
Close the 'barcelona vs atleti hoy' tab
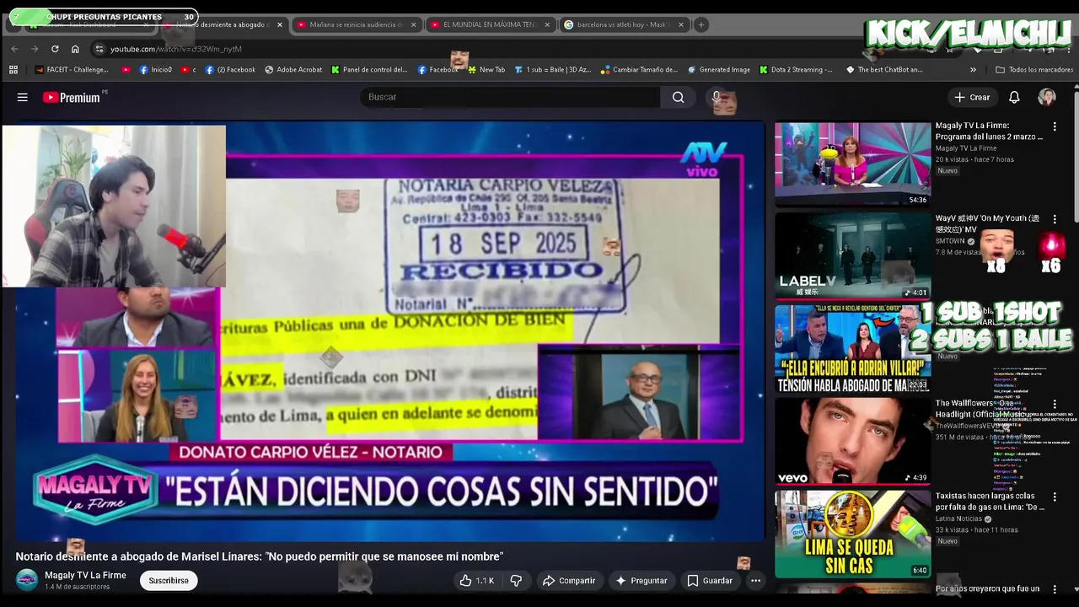click(x=681, y=24)
